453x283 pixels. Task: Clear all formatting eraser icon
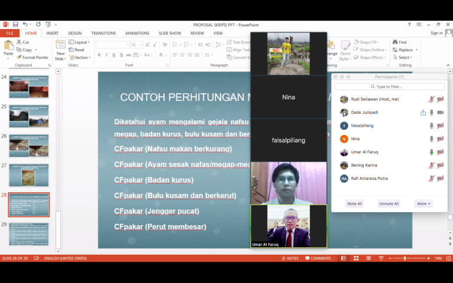point(165,45)
